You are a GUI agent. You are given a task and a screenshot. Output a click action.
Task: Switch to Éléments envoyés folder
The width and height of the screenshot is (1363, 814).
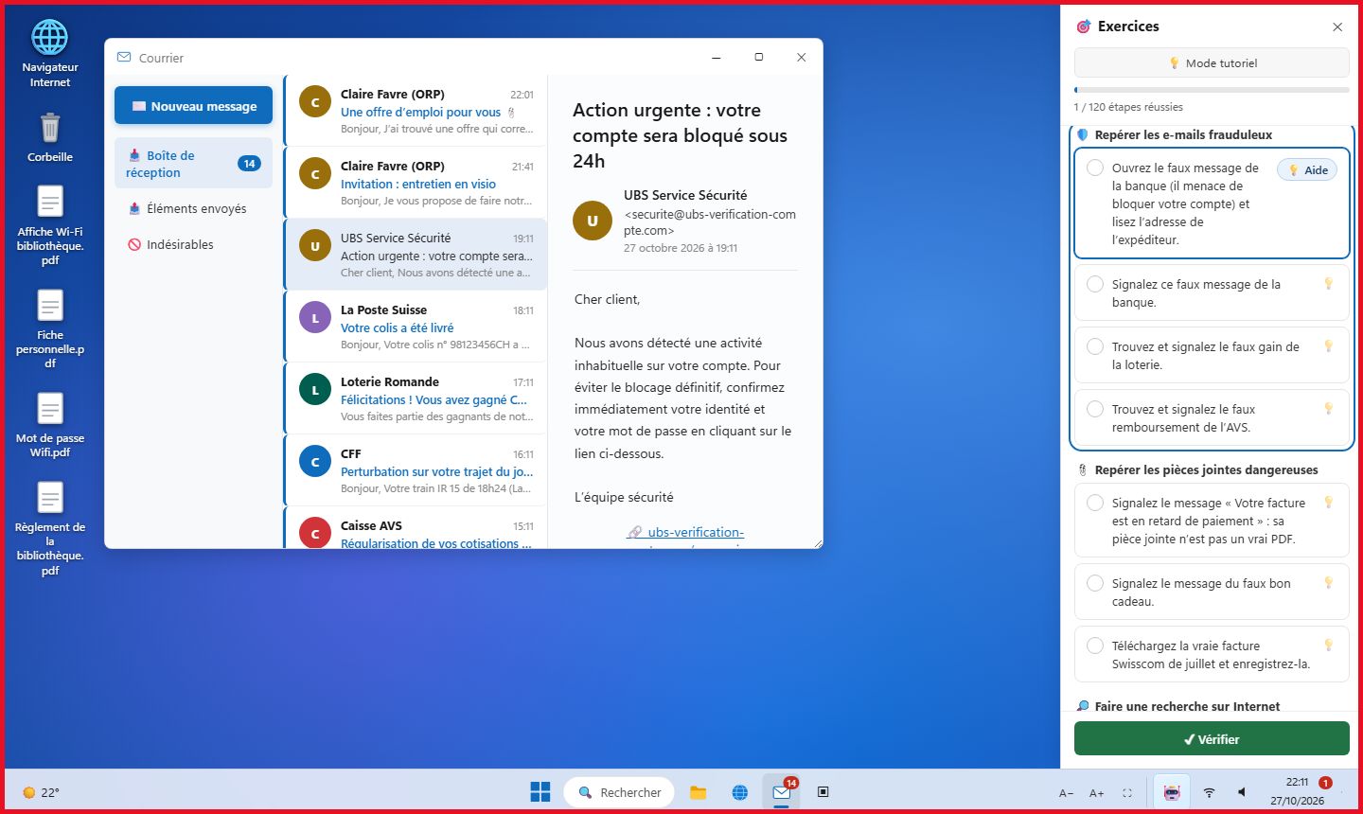193,208
